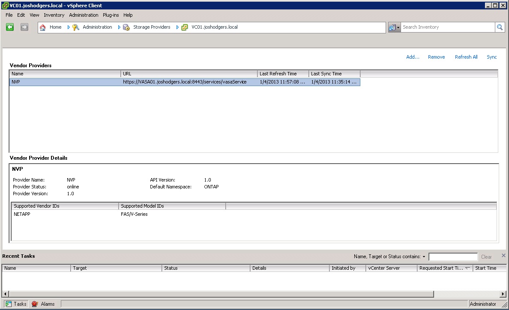
Task: Click the green back navigation arrow
Action: coord(10,27)
